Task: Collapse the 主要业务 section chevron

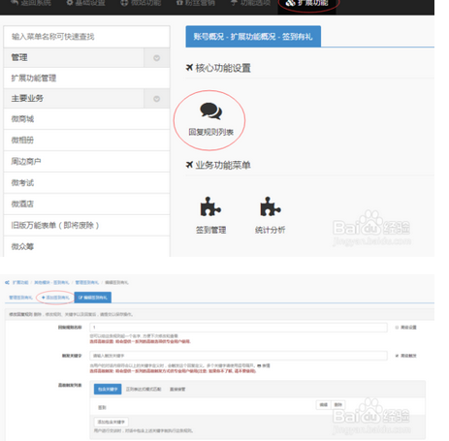Action: (156, 99)
